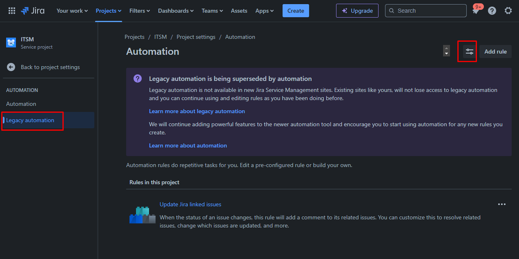Viewport: 519px width, 259px height.
Task: Click the Project settings breadcrumb link
Action: (x=196, y=37)
